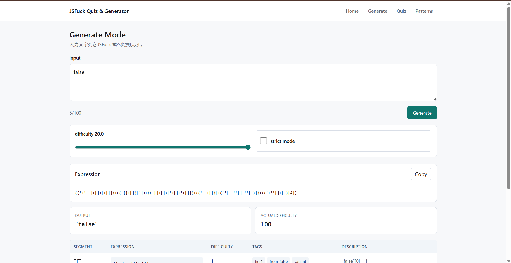Click the Generate Mode heading
The image size is (511, 263).
tap(97, 35)
